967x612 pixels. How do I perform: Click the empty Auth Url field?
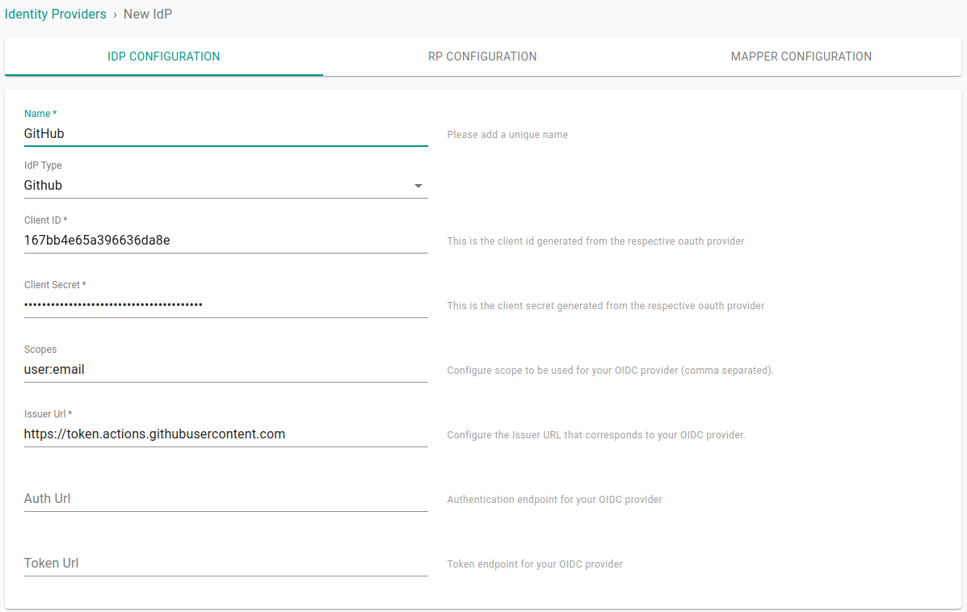point(225,499)
